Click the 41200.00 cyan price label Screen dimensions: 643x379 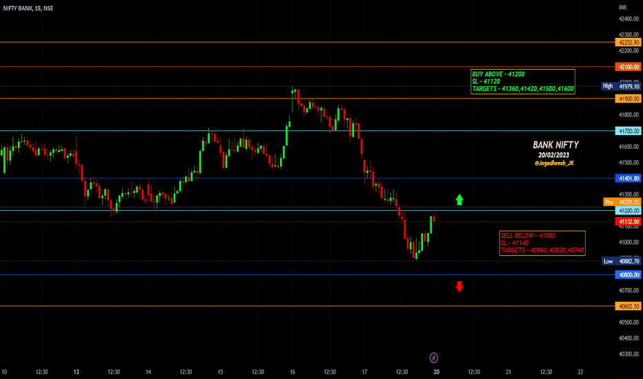tap(628, 211)
